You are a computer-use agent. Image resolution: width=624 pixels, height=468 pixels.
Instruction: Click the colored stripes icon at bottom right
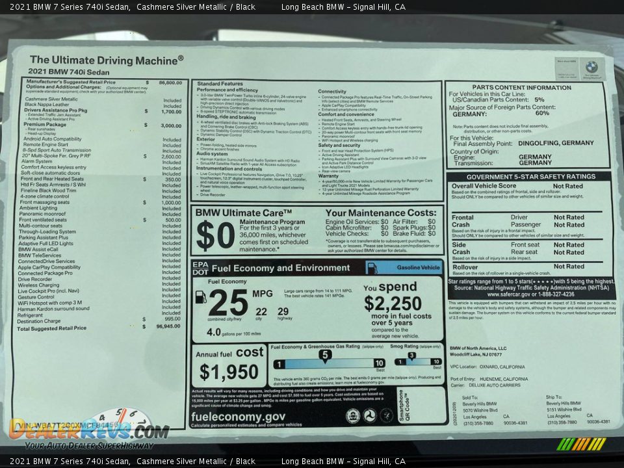click(581, 444)
